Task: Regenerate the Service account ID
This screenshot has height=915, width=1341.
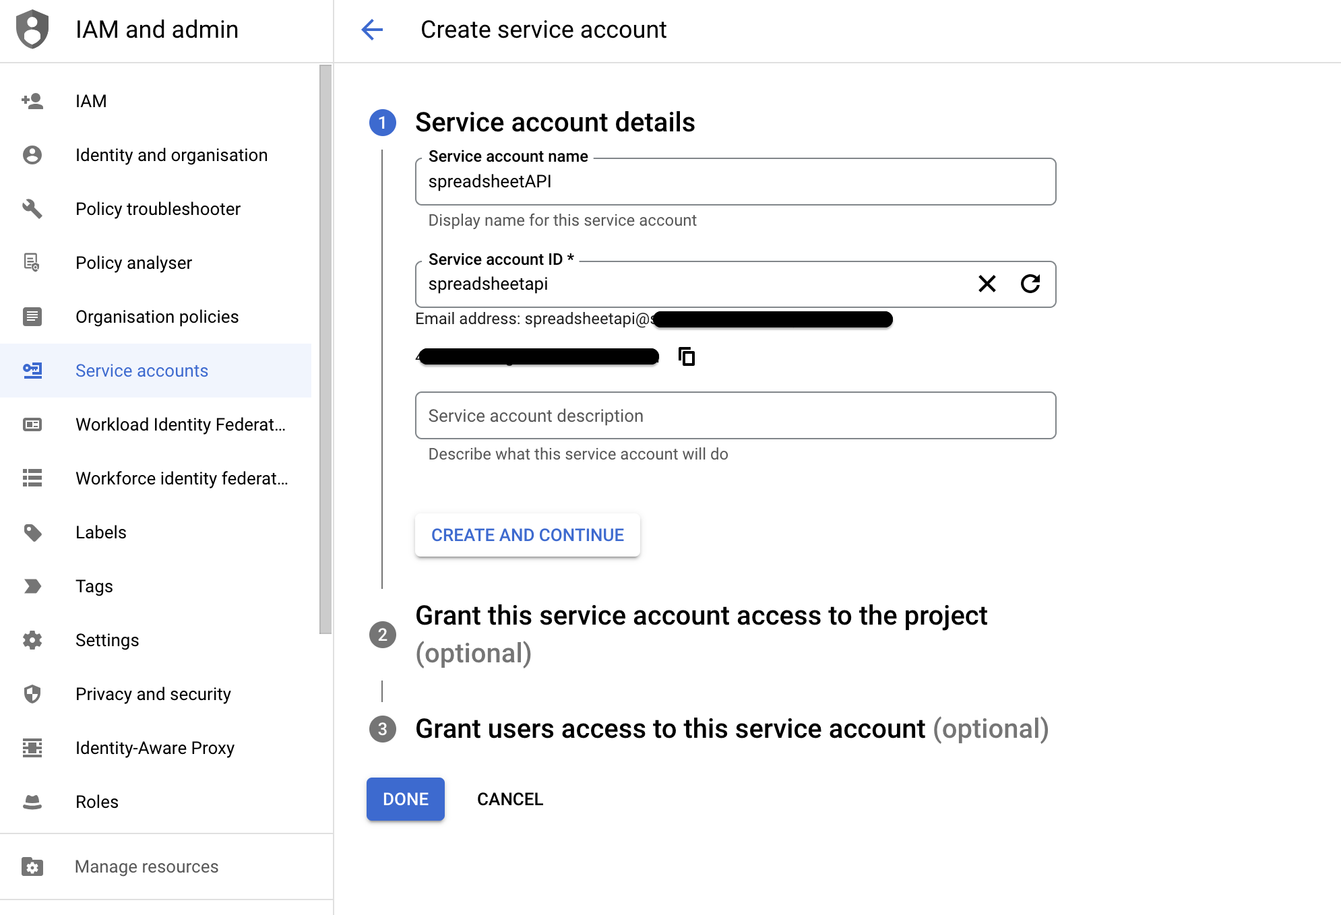Action: (1030, 284)
